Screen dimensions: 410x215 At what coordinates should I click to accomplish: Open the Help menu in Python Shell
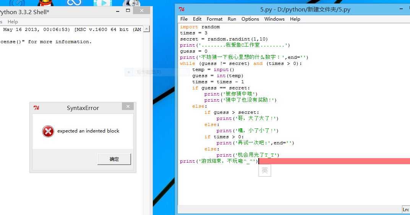coord(13,22)
